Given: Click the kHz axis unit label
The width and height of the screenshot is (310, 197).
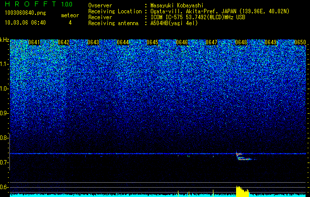Looking at the screenshot, I should [4, 40].
